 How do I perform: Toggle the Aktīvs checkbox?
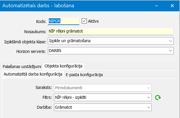(x=84, y=21)
